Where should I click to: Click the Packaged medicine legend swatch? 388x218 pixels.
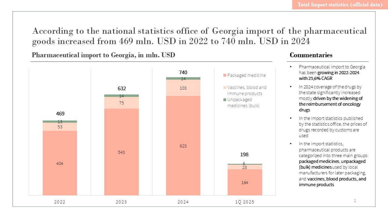tap(225, 75)
